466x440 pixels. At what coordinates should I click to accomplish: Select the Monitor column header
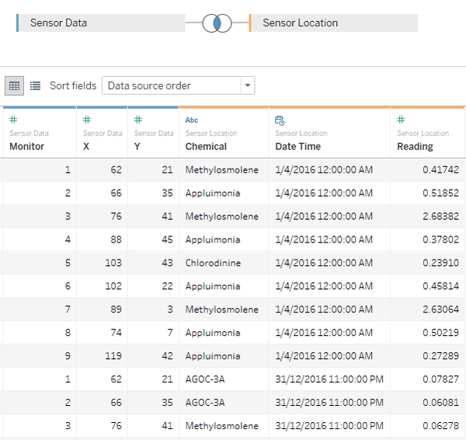tap(27, 146)
